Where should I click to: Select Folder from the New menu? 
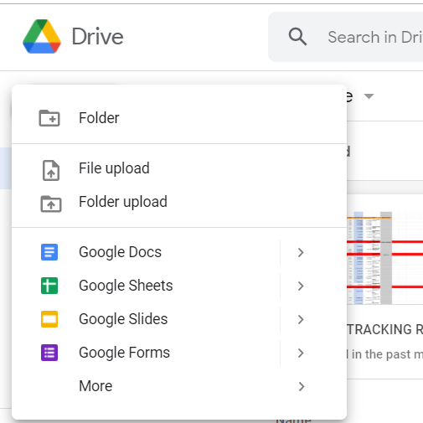(x=179, y=118)
